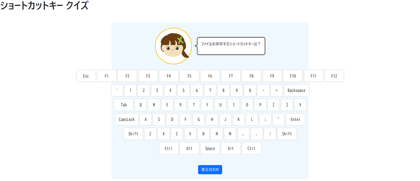The image size is (420, 181).
Task: Click the period key
Action: [257, 134]
